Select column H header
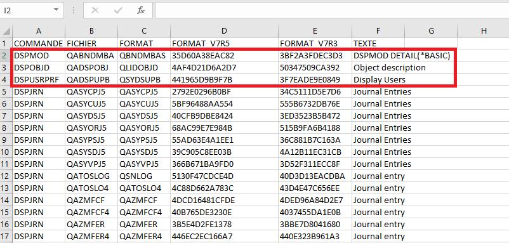Viewport: 509px width, 243px height. 484,31
